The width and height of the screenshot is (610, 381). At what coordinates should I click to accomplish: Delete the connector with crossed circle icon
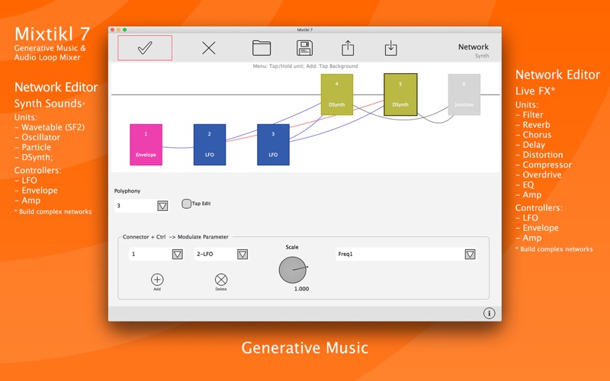coord(221,280)
